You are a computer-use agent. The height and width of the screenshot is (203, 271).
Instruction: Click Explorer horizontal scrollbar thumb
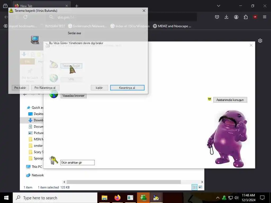click(124, 182)
